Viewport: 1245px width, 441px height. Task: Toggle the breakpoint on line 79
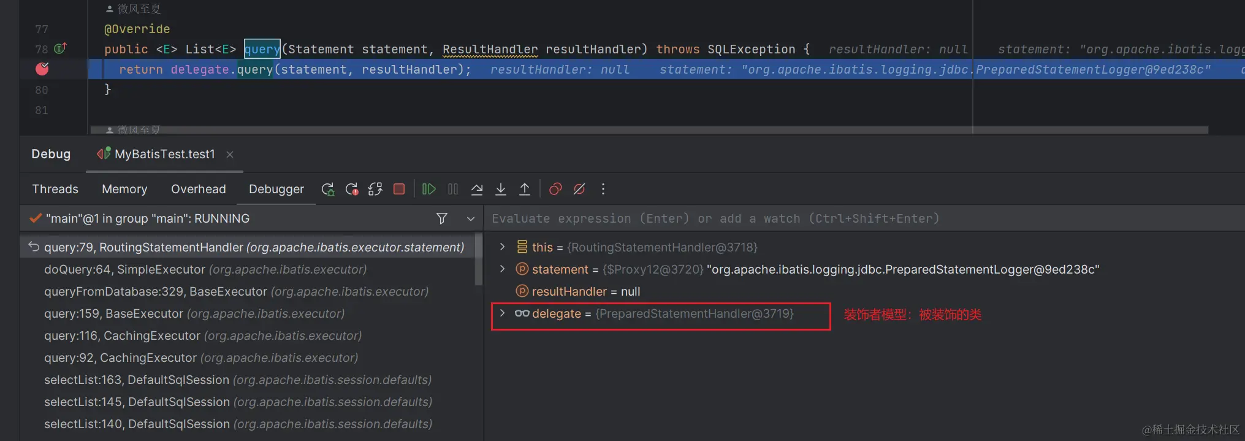42,69
